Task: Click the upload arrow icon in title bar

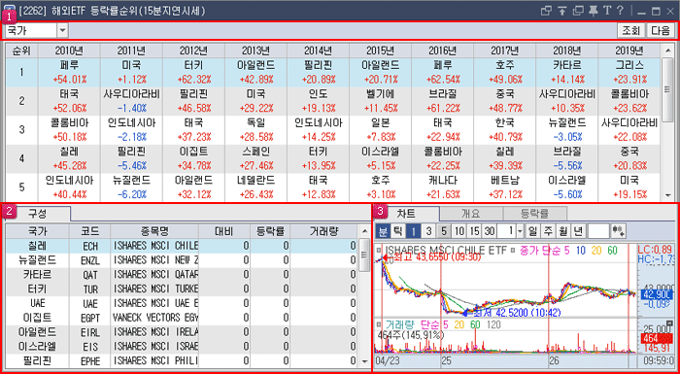Action: [x=562, y=11]
